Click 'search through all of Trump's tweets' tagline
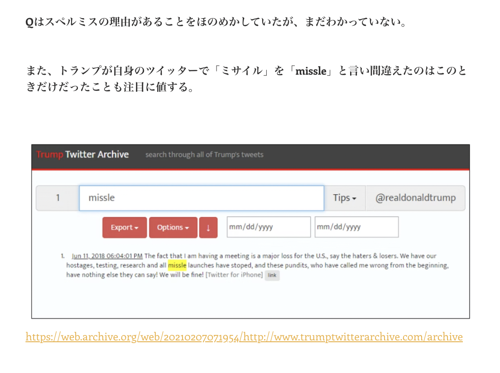This screenshot has height=373, width=500. pos(204,155)
